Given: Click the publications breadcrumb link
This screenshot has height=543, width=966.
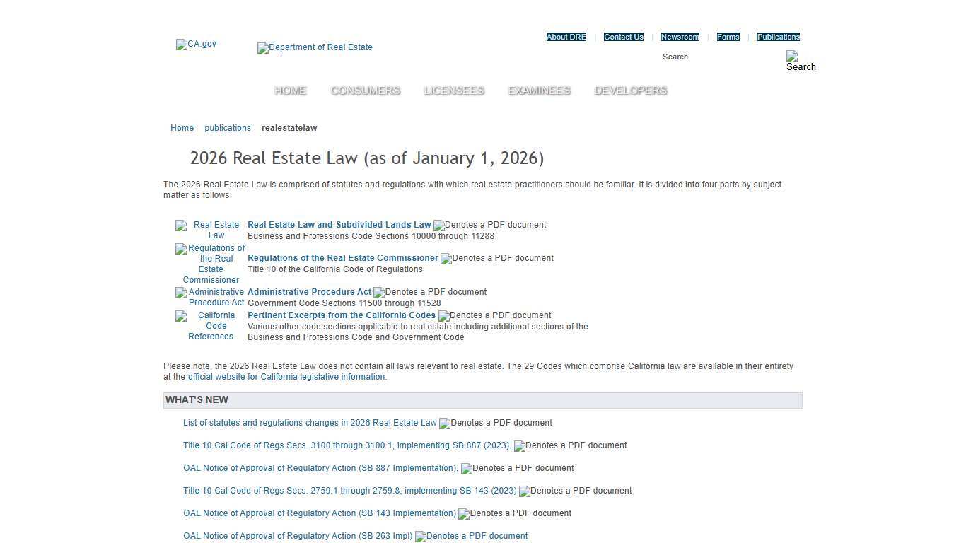Looking at the screenshot, I should (x=228, y=128).
